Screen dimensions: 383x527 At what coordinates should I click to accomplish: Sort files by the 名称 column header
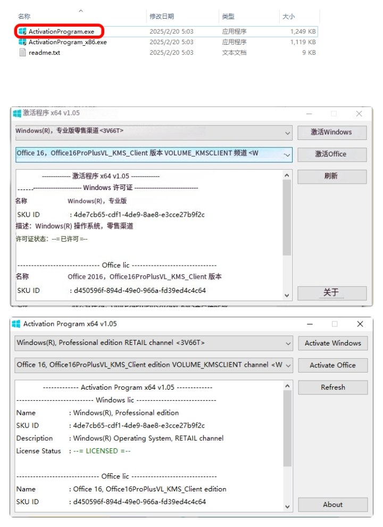pos(24,17)
